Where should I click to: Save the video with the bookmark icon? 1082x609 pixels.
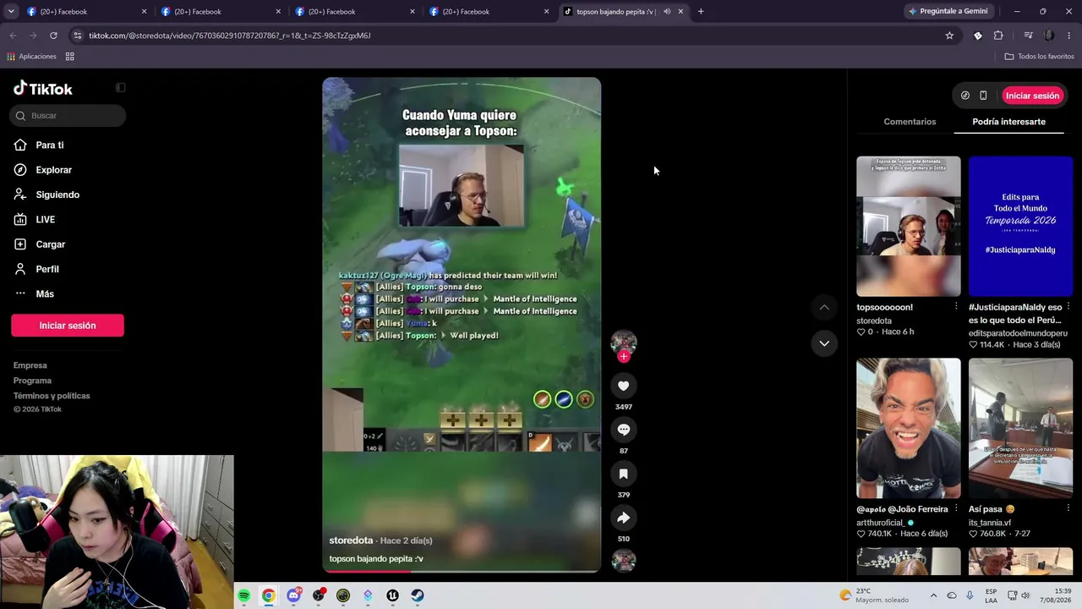[x=624, y=474]
